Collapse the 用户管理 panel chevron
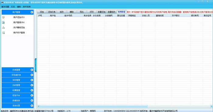213x112 pixels. click(x=32, y=12)
